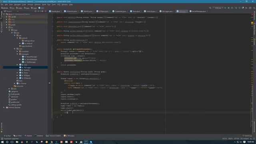Run the selected configuration with the green arrow
Viewport: 256px width, 144px height.
(225, 8)
